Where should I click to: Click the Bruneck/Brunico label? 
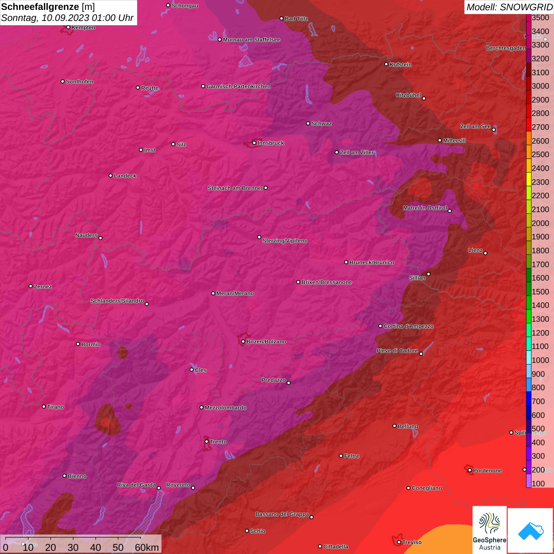(x=372, y=262)
